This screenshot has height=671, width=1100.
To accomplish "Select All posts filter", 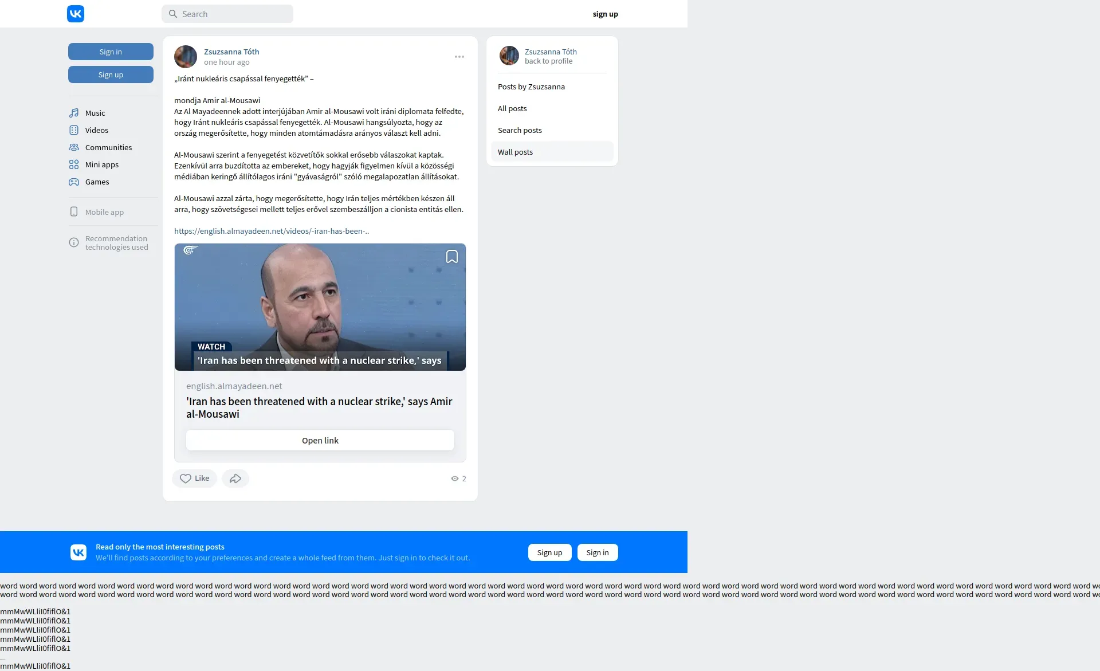I will coord(512,108).
